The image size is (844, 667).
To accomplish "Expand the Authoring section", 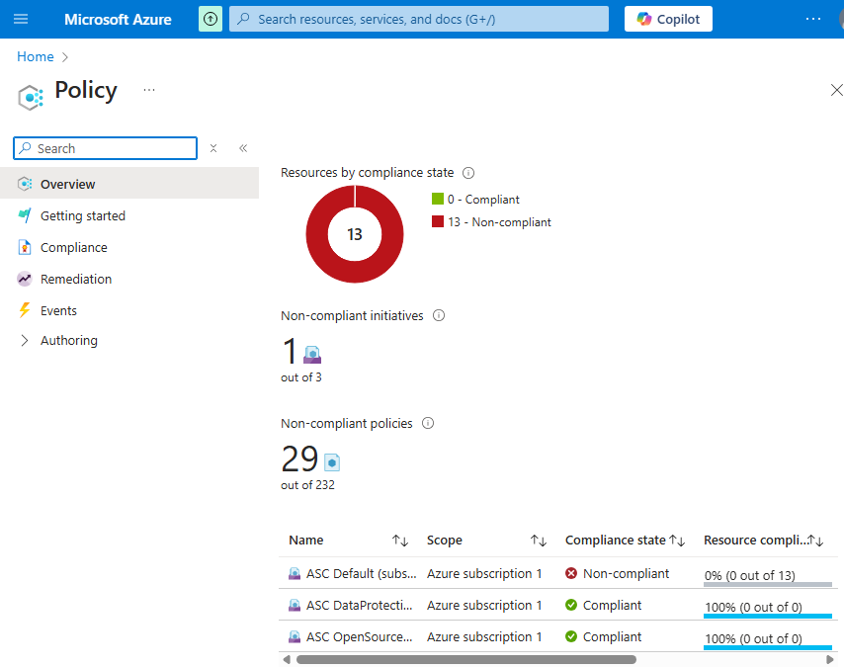I will tap(69, 340).
